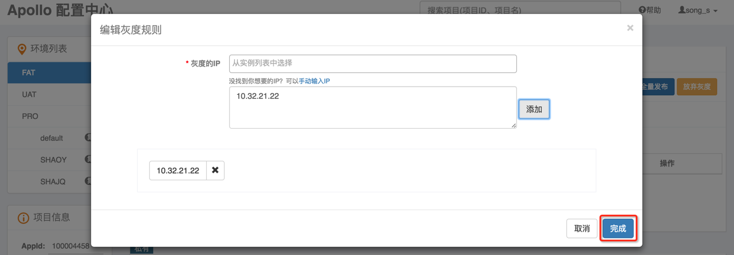This screenshot has height=255, width=734.
Task: Click the 帮助 question mark icon
Action: (x=642, y=10)
